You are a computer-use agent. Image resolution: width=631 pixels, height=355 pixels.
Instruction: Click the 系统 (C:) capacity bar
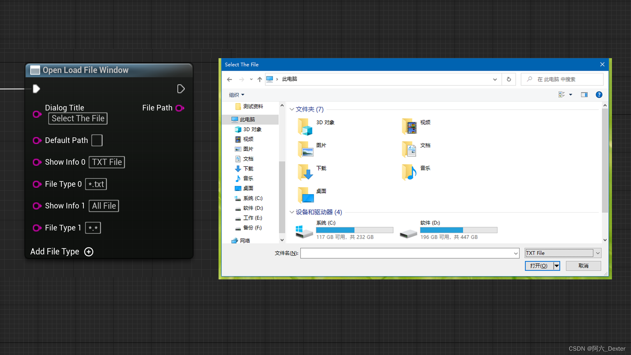[x=354, y=230]
